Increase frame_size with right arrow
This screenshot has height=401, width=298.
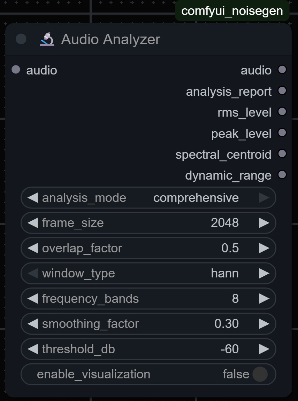264,223
